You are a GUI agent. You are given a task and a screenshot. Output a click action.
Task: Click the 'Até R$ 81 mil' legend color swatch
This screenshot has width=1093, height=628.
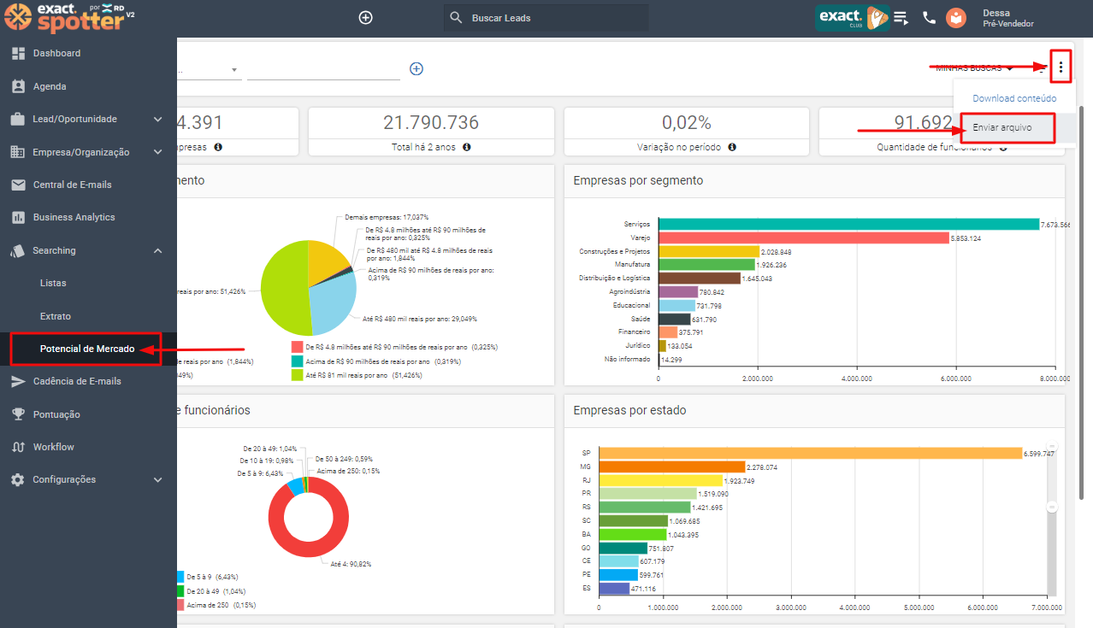click(x=298, y=375)
